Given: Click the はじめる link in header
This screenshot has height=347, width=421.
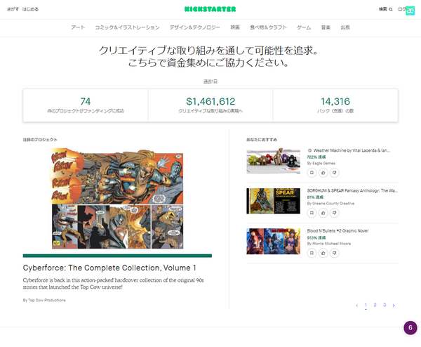Looking at the screenshot, I should click(x=30, y=9).
